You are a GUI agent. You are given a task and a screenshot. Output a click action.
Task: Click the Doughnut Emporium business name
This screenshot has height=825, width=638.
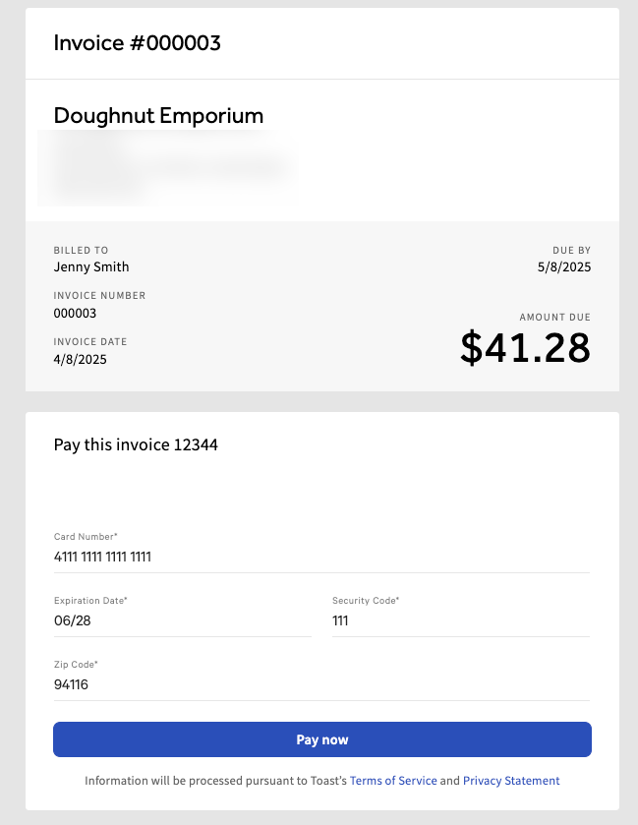point(158,116)
